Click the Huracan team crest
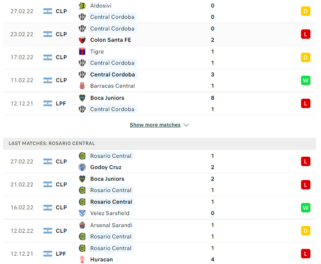321x264 pixels. pyautogui.click(x=82, y=259)
